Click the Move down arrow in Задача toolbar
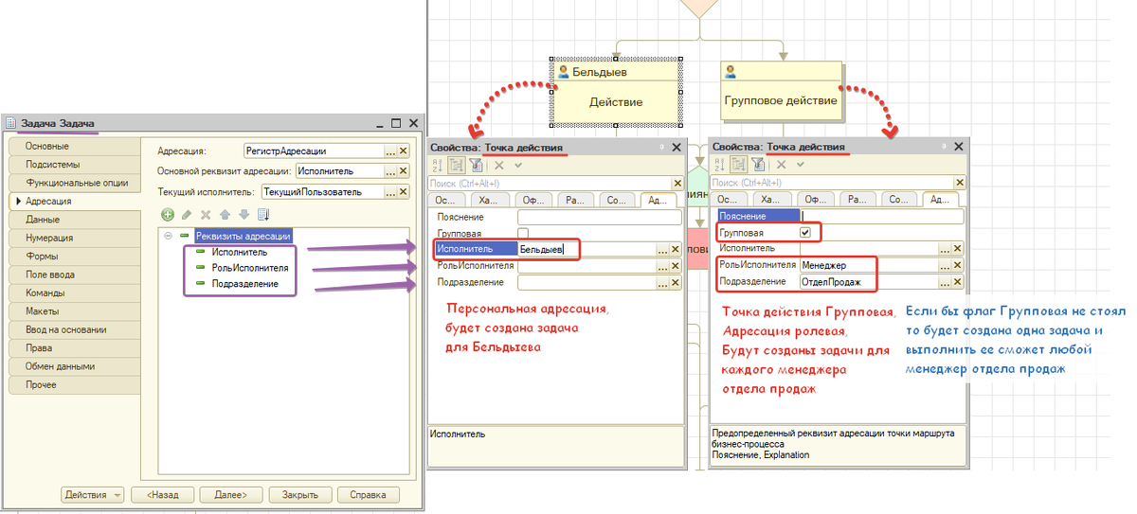This screenshot has height=514, width=1137. (244, 215)
